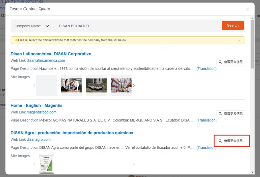Visit the disanlatinoamerica.com web link
The width and height of the screenshot is (260, 177).
point(46,60)
